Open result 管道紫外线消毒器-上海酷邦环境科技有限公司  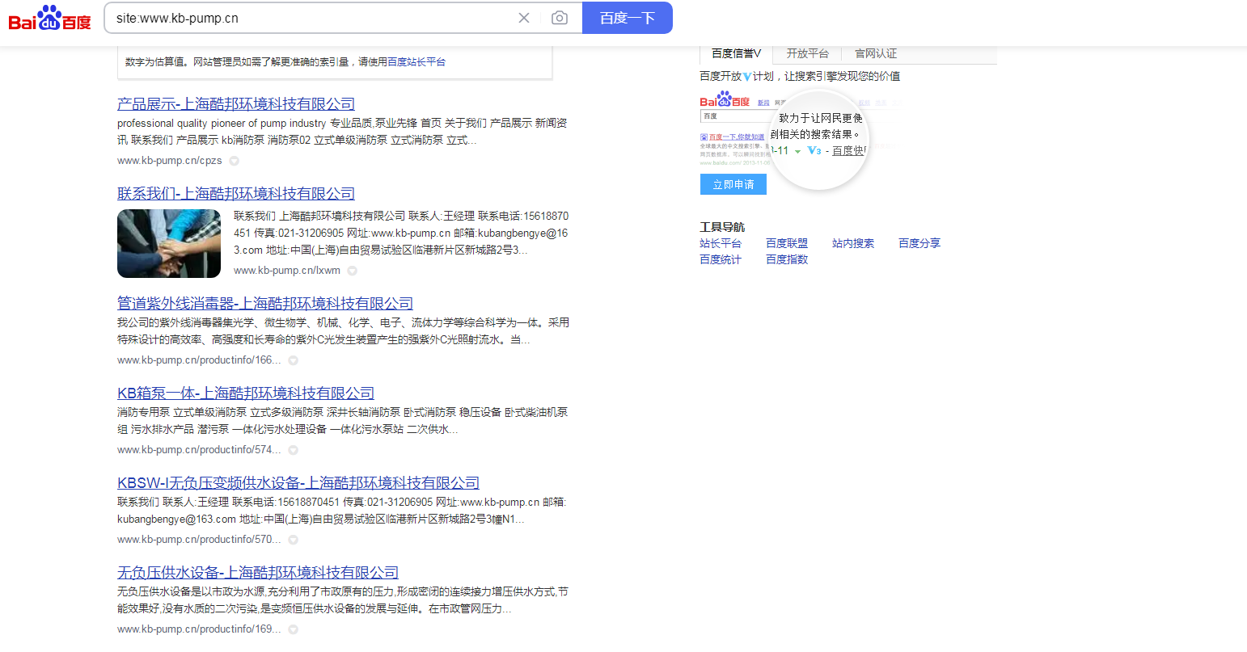point(265,304)
